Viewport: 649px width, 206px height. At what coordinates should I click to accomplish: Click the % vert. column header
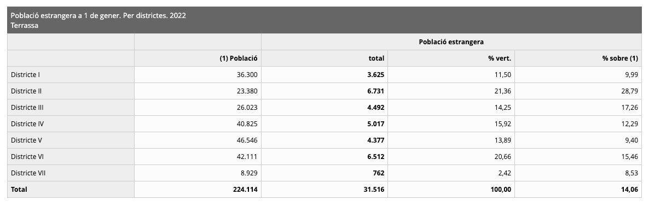click(500, 58)
